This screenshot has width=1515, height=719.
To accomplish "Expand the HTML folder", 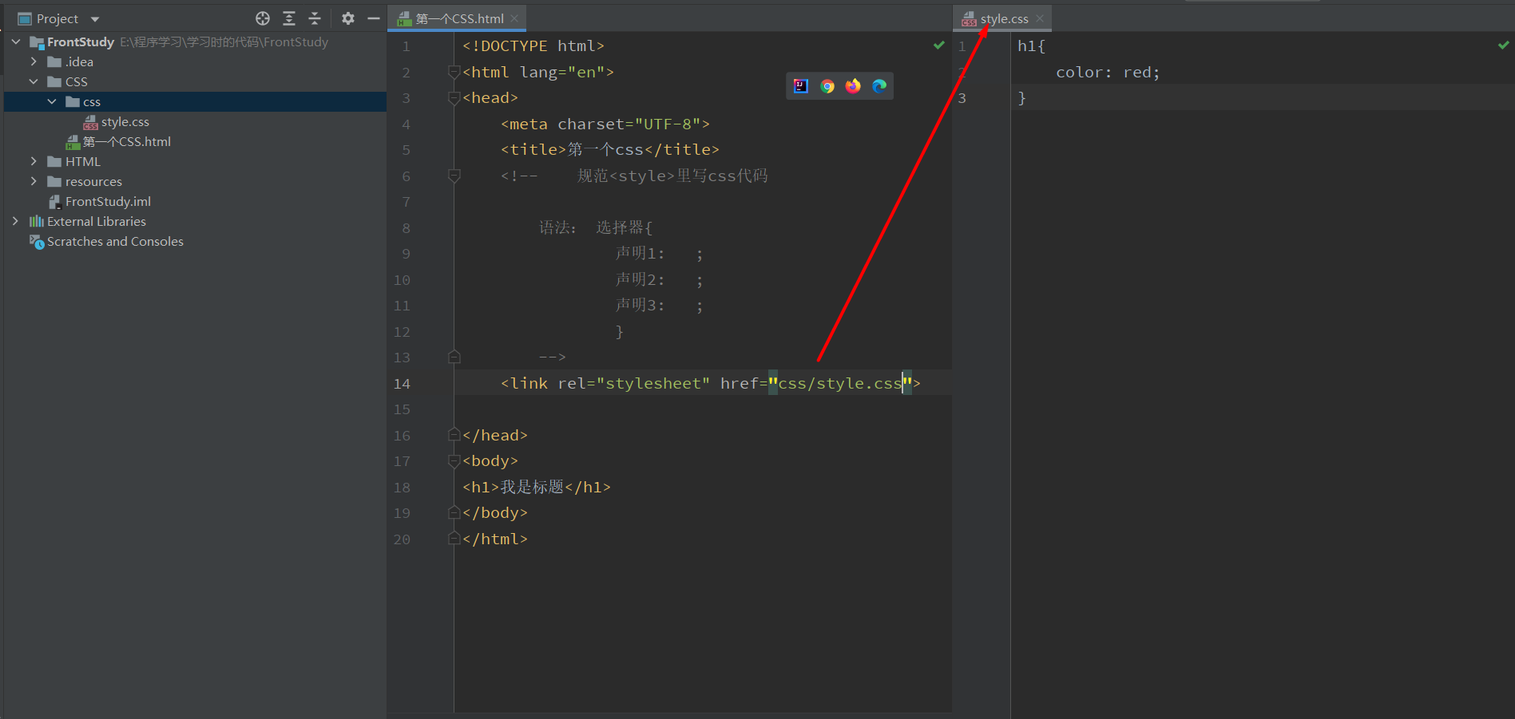I will (34, 161).
